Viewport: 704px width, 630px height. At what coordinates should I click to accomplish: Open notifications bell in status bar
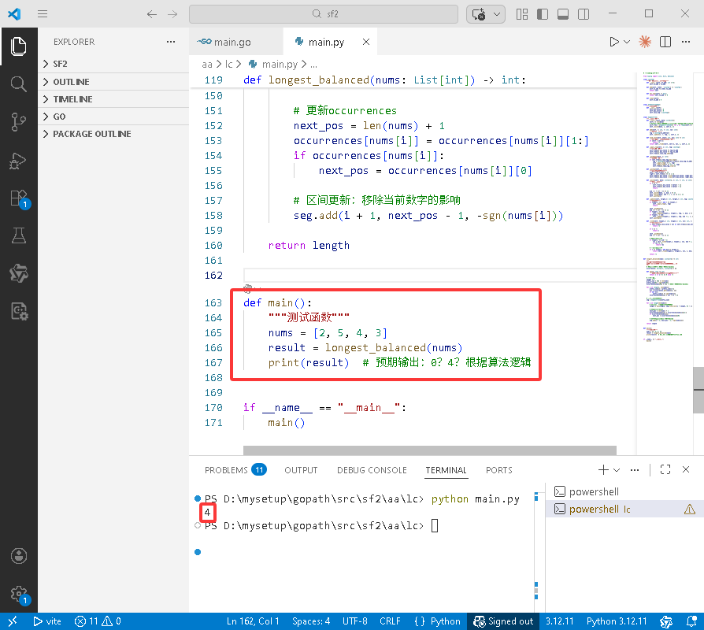pos(691,621)
